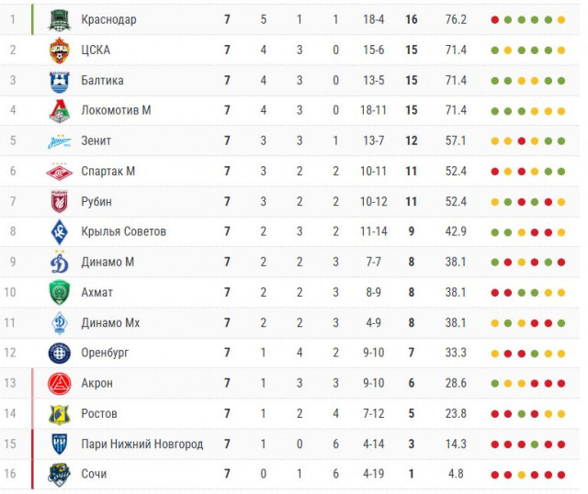Open the Пари Нижний Новгород team link
588x494 pixels.
coord(141,444)
